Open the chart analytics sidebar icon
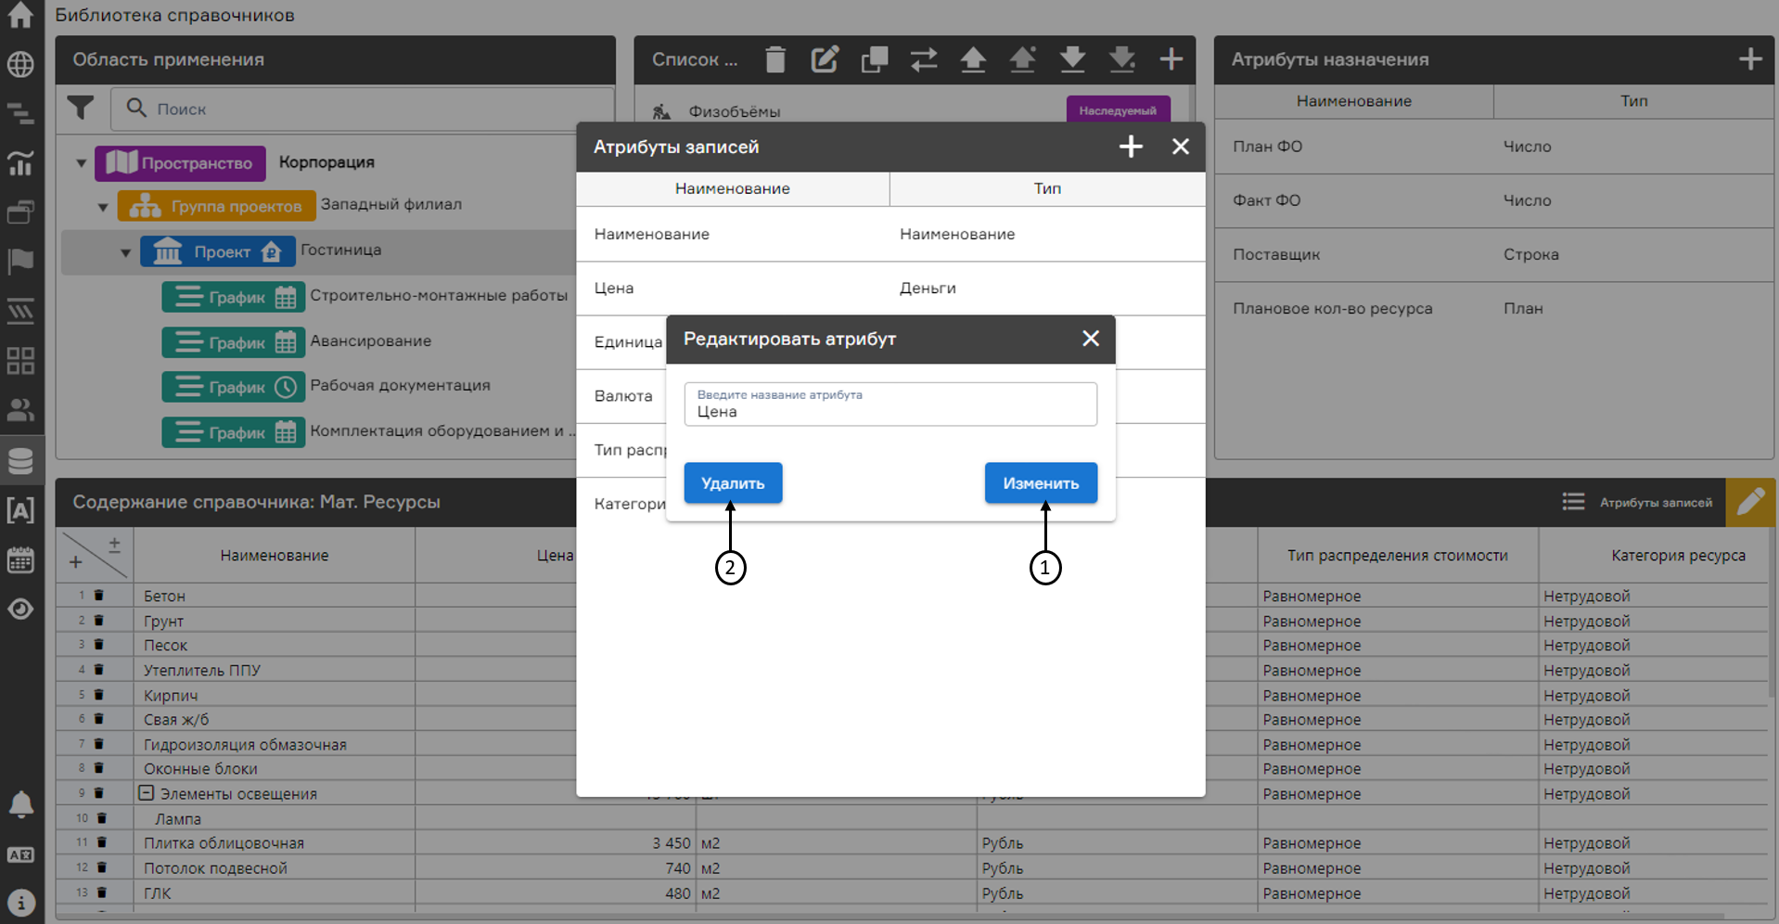Image resolution: width=1779 pixels, height=924 pixels. [20, 163]
